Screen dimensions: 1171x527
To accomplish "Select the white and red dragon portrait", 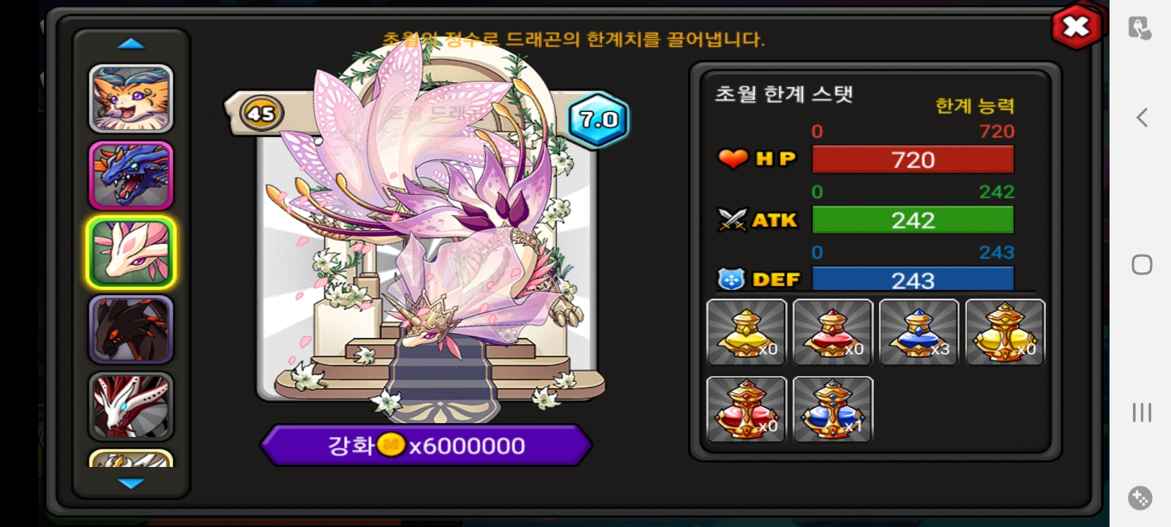I will pos(131,406).
